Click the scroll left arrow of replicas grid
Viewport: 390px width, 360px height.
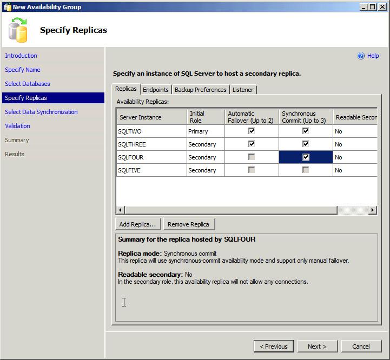coord(121,210)
